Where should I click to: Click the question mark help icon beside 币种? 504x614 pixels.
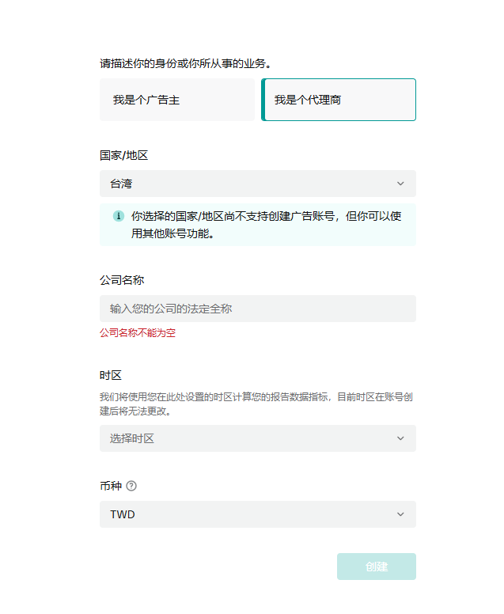point(131,486)
